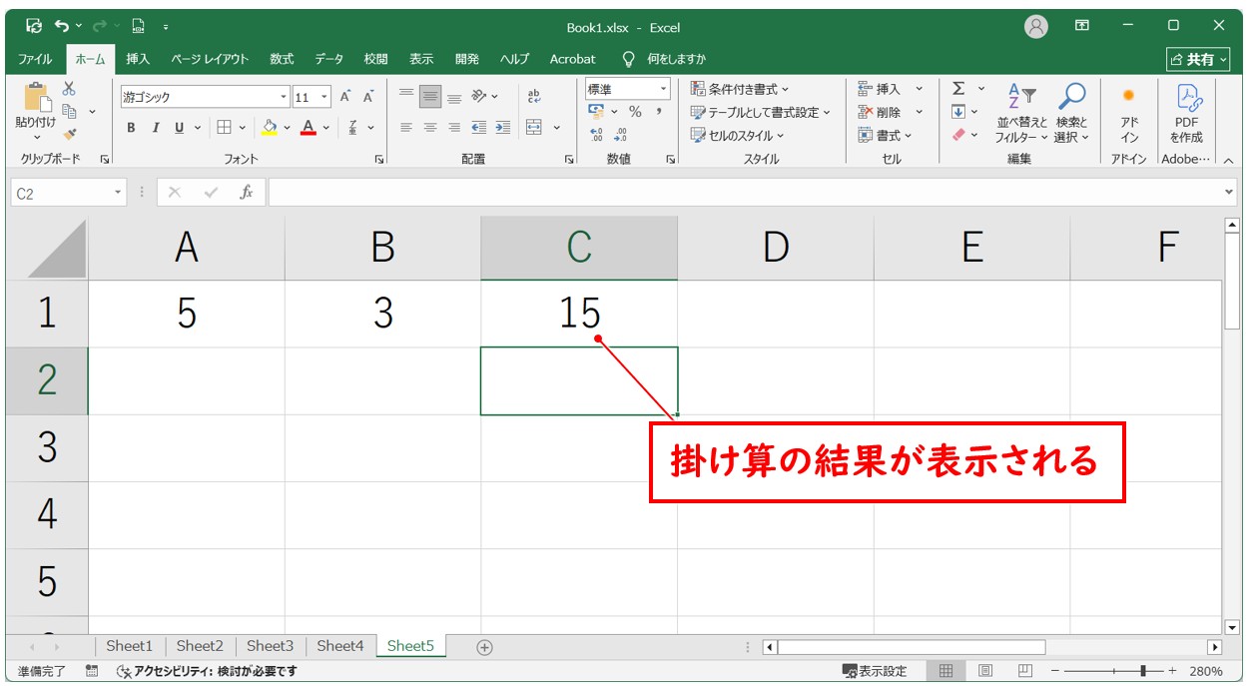Add a new sheet with plus button
Viewport: 1251px width, 686px height.
(x=484, y=647)
